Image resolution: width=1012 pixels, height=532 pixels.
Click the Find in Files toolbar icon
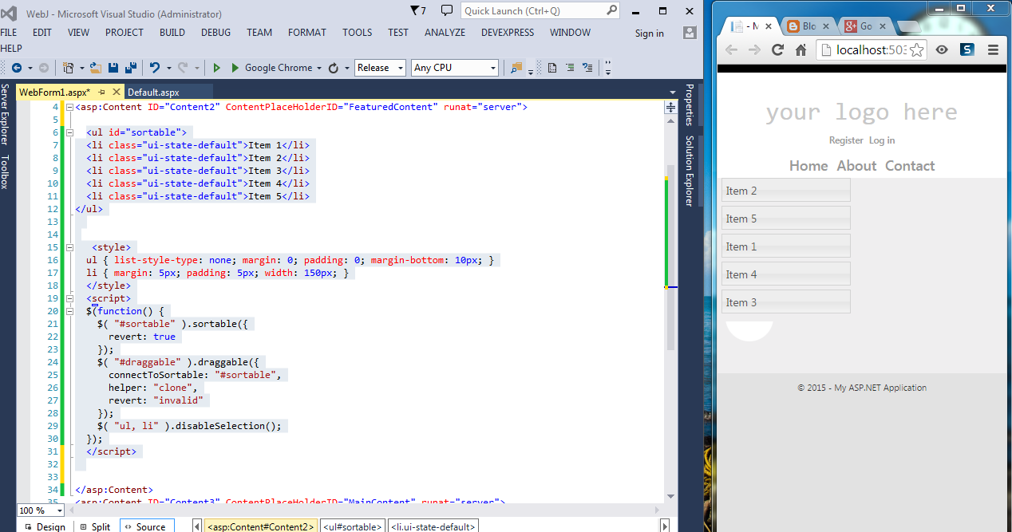tap(516, 68)
